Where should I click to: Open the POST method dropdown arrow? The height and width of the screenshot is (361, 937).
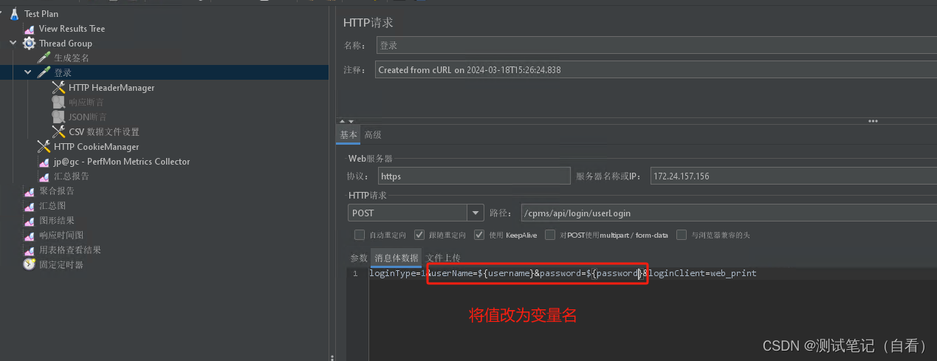(476, 213)
